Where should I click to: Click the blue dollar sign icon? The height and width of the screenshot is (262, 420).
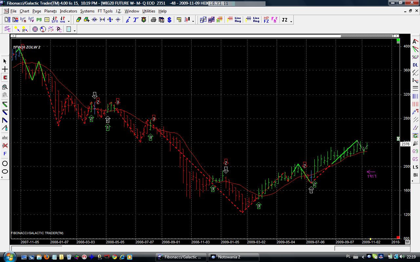coord(169,20)
